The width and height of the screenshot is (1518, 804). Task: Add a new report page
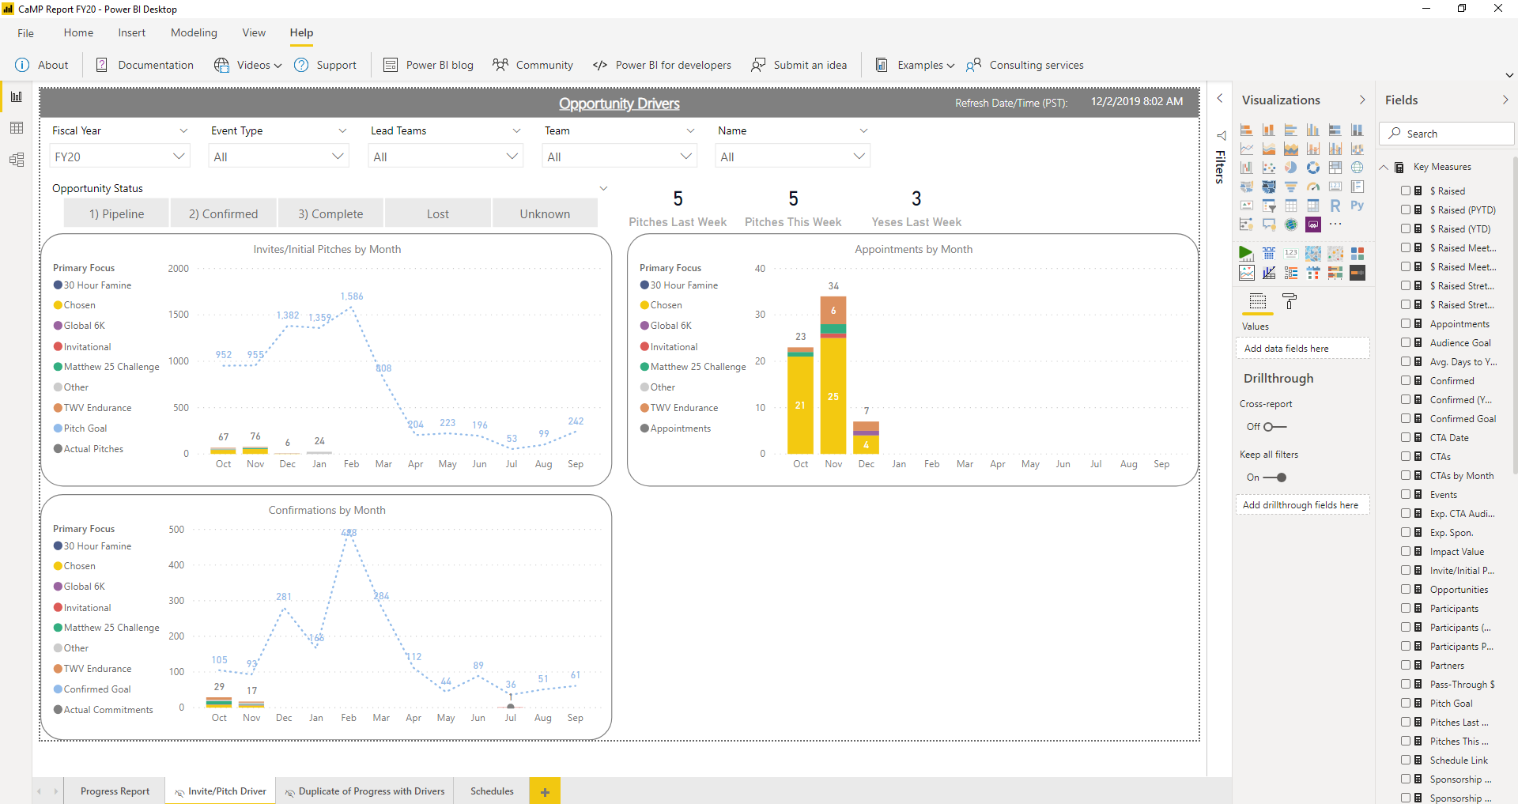(545, 791)
